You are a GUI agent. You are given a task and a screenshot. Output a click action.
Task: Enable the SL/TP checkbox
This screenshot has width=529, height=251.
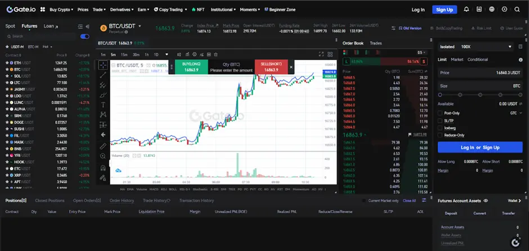(x=440, y=120)
